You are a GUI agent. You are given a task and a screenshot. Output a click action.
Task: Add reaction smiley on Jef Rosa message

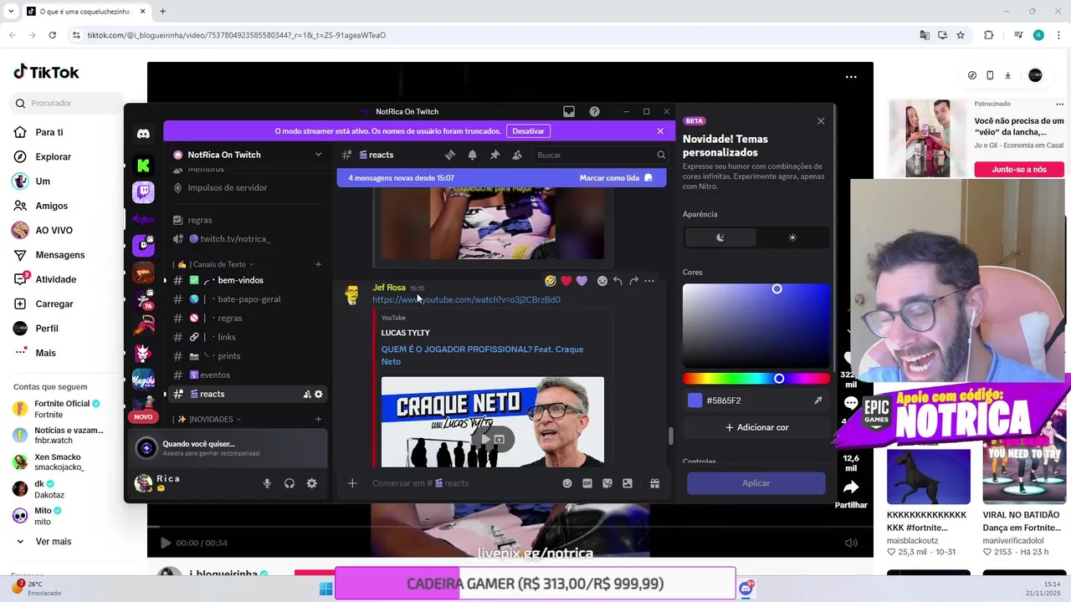602,281
